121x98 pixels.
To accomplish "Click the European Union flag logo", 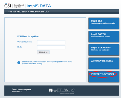I will tap(60, 90).
